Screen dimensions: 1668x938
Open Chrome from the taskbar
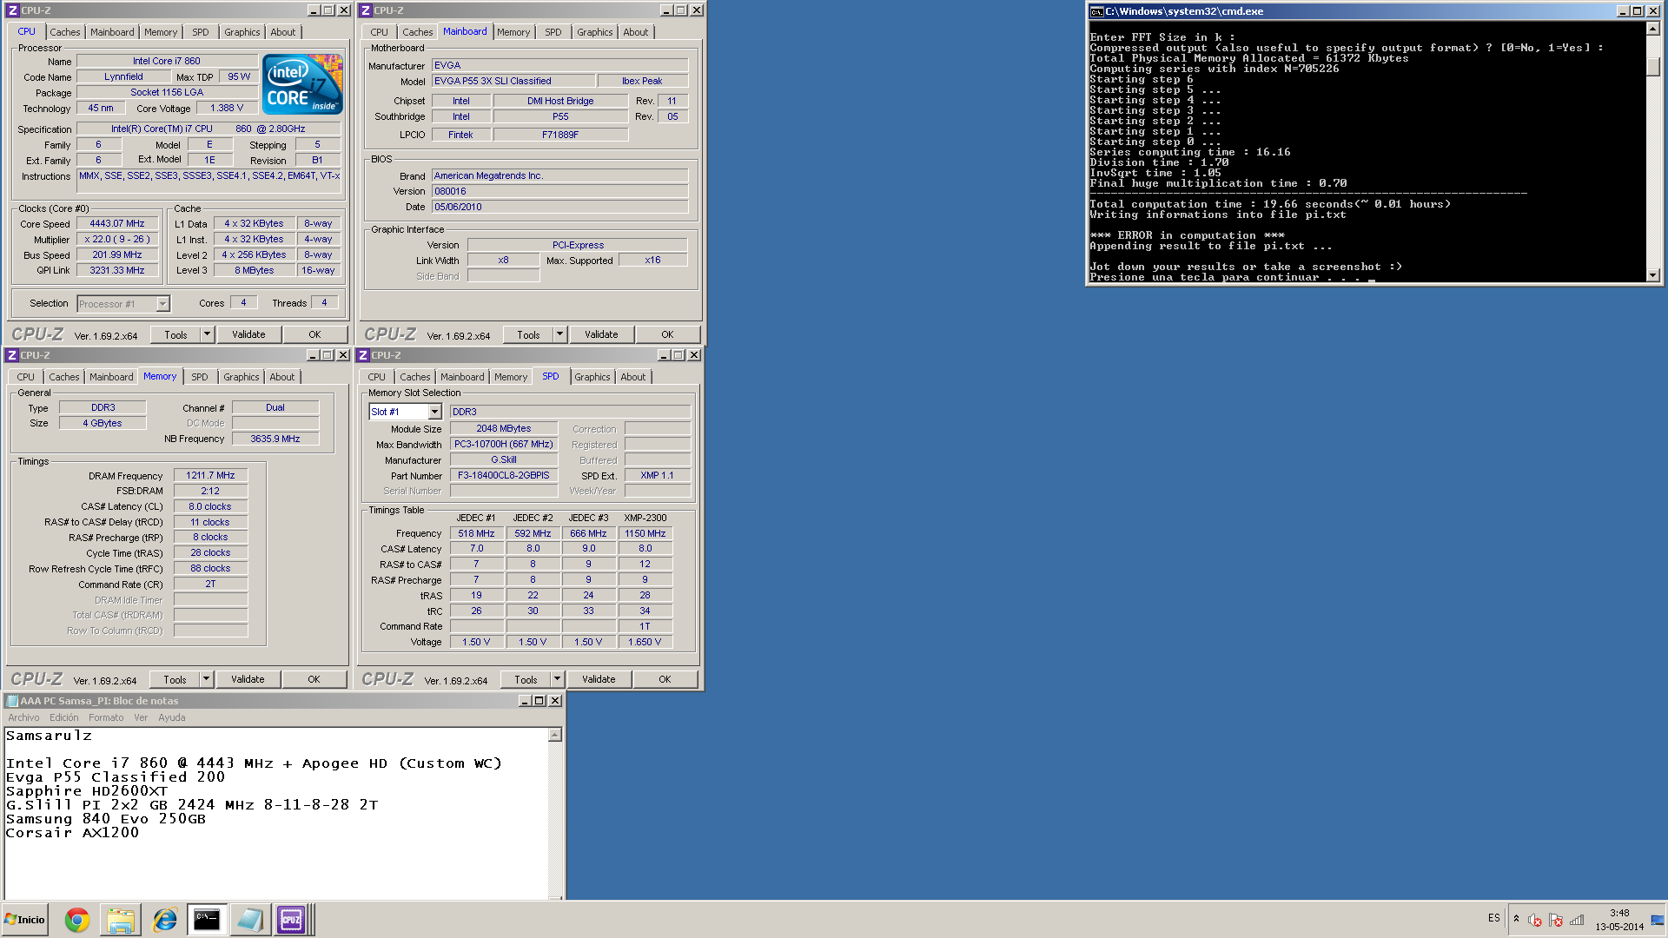(x=77, y=920)
